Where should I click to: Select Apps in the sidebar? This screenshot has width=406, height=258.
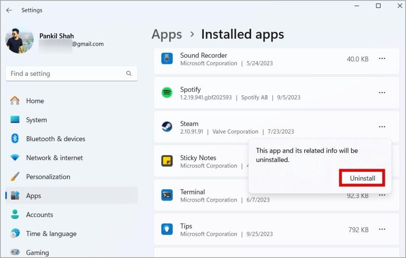[x=71, y=196]
